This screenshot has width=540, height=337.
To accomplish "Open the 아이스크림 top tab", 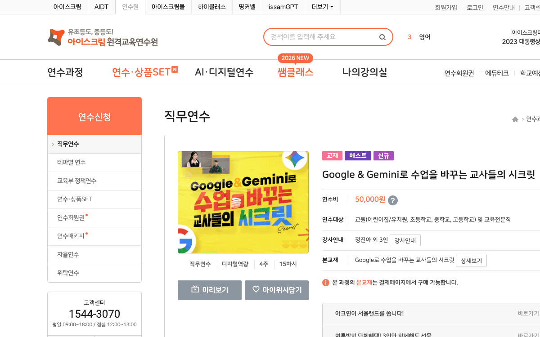I will [x=67, y=7].
